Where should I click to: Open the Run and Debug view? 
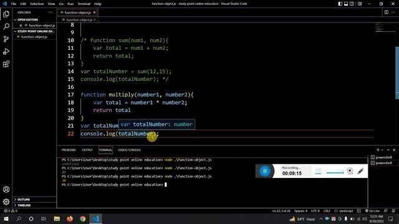click(6, 51)
